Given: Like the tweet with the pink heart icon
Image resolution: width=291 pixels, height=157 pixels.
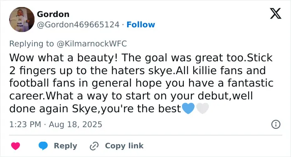Looking at the screenshot, I should pos(16,146).
